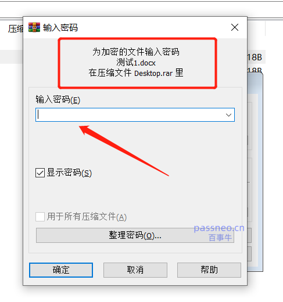
Task: Click the 用于所有压缩文件(A) label text
Action: coord(87,217)
